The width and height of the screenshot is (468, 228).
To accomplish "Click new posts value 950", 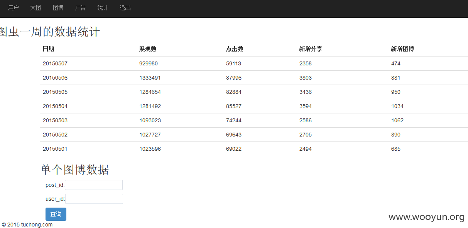I will 396,92.
